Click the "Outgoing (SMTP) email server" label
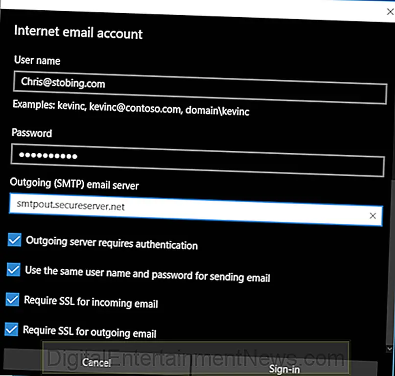Screen dimensions: 395x376 point(74,186)
